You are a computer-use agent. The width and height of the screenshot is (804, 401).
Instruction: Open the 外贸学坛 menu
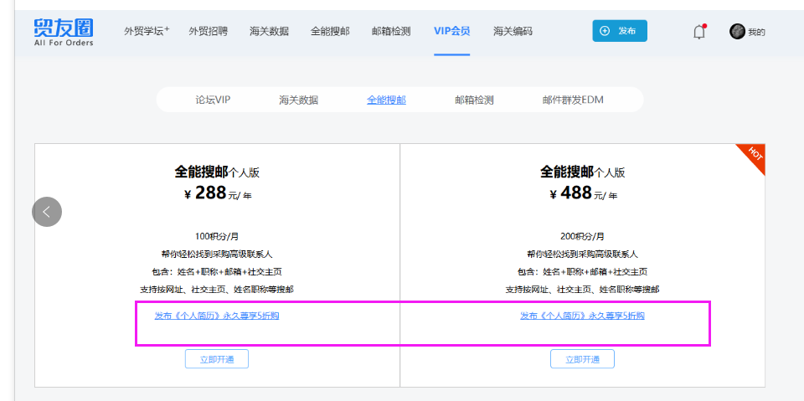pyautogui.click(x=147, y=31)
